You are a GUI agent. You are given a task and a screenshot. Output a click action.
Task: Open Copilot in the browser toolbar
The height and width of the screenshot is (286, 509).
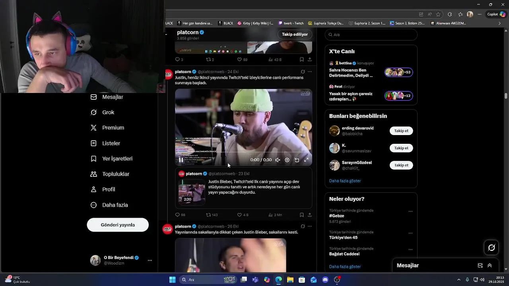click(496, 14)
